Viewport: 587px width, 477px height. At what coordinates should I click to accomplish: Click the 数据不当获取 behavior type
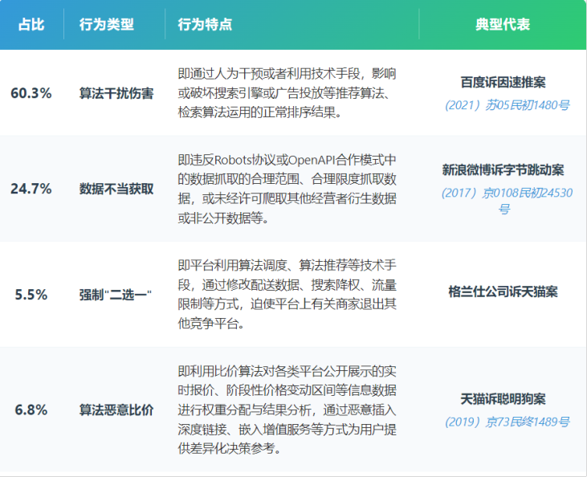coord(116,189)
